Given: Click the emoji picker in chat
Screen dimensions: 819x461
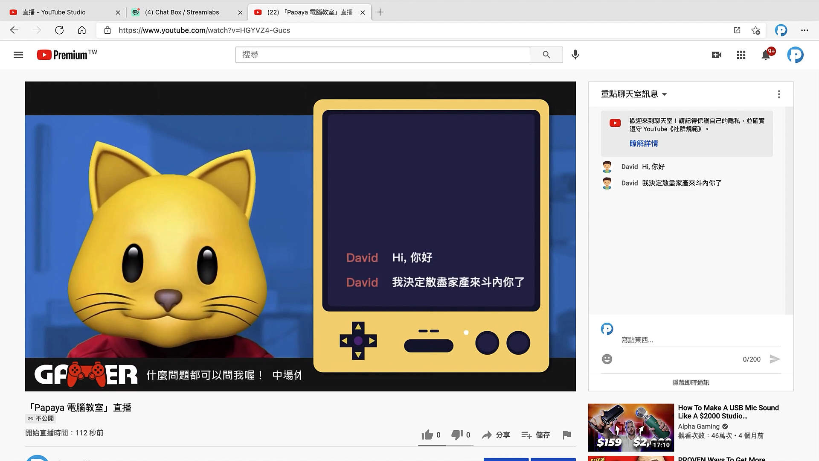Looking at the screenshot, I should pyautogui.click(x=607, y=359).
